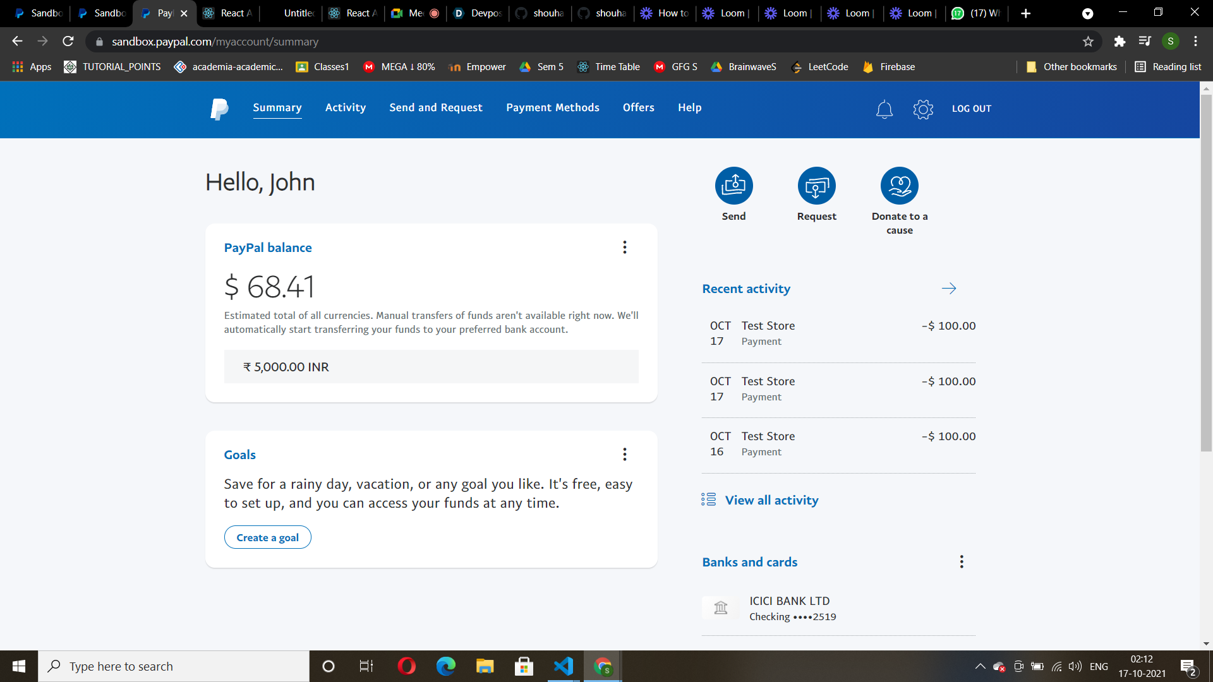The height and width of the screenshot is (682, 1213).
Task: Open Recent activity arrow
Action: click(x=949, y=289)
